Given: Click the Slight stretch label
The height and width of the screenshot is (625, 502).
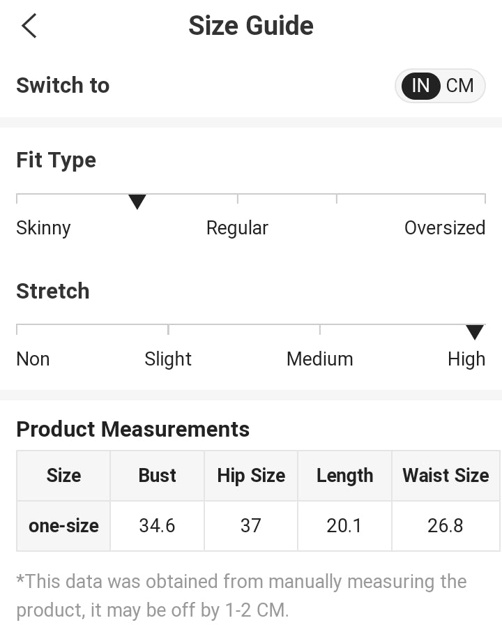Looking at the screenshot, I should click(168, 359).
